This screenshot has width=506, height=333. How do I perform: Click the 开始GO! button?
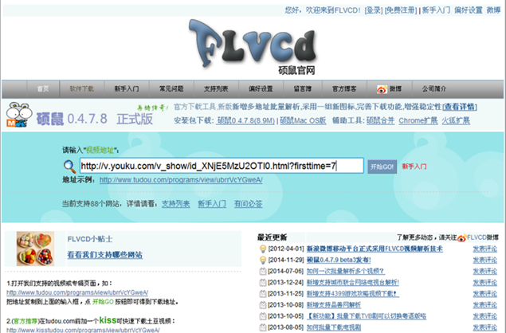coord(382,166)
